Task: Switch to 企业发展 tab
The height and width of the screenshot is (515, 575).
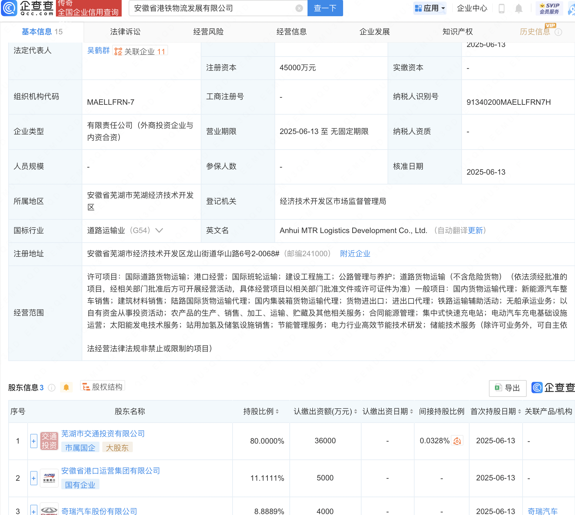Action: pos(375,32)
